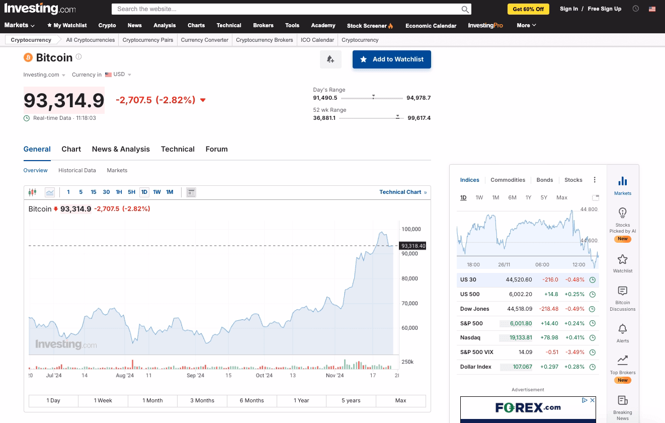Click the search magnifier icon
Screen dimensions: 665x423
[465, 9]
